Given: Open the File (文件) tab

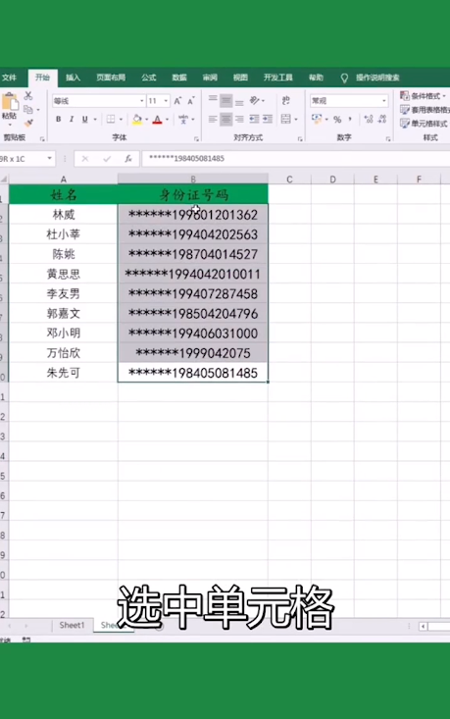Looking at the screenshot, I should click(9, 77).
